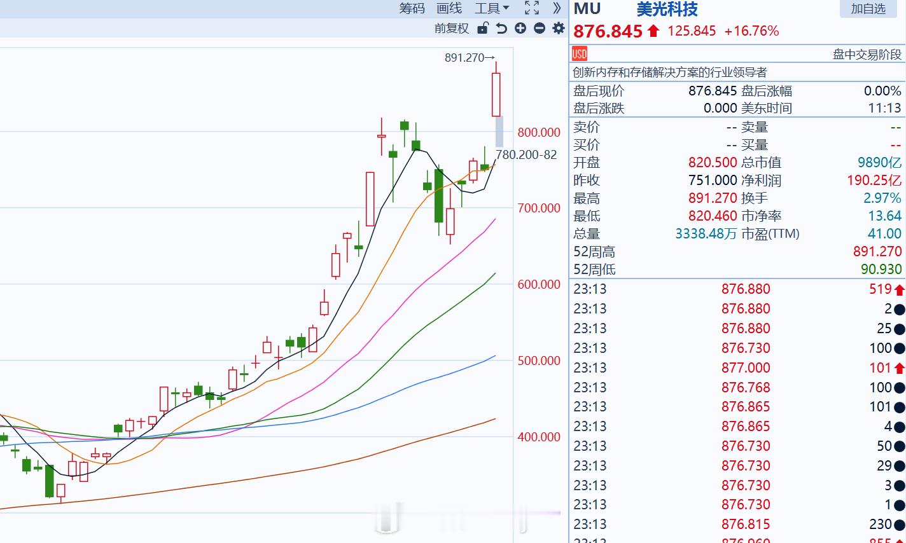Click the 总量 value 3338.48万
Viewport: 906px width, 543px height.
706,234
